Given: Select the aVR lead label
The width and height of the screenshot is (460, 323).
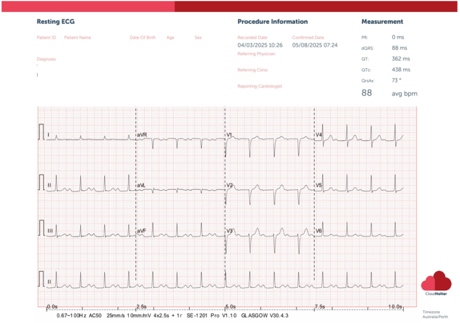Looking at the screenshot, I should coord(142,135).
